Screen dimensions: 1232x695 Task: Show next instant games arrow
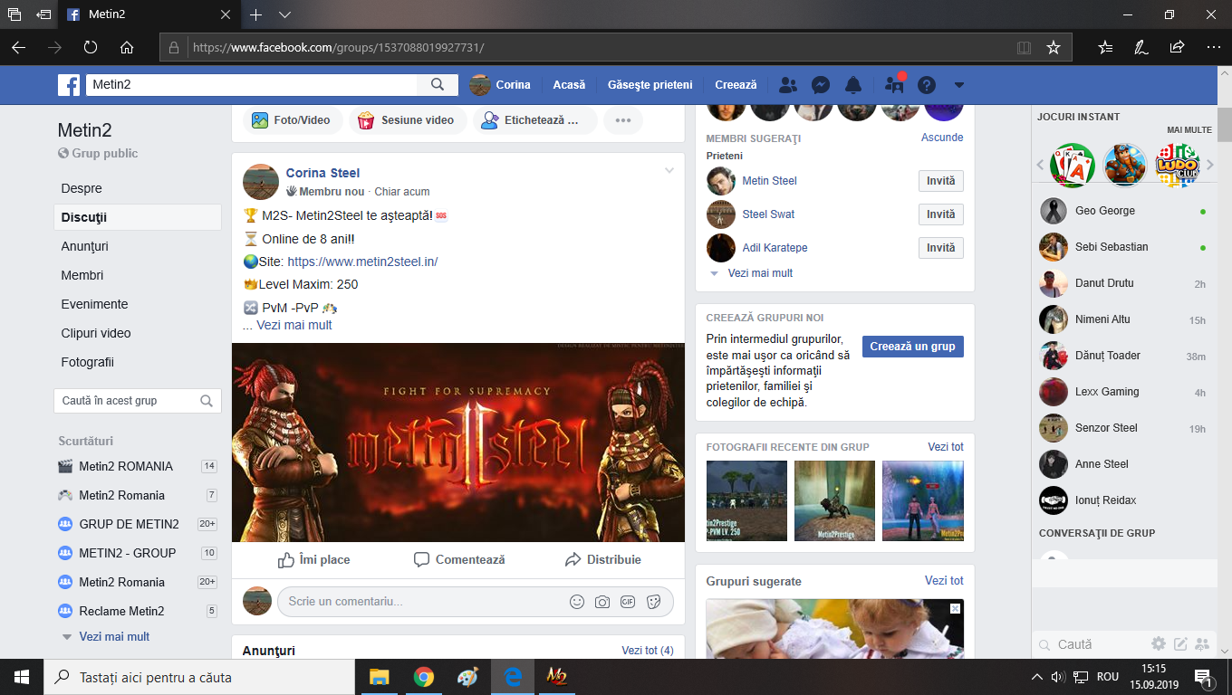(x=1210, y=165)
